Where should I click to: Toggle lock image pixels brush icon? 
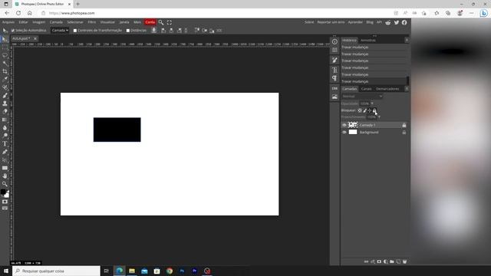pyautogui.click(x=365, y=110)
